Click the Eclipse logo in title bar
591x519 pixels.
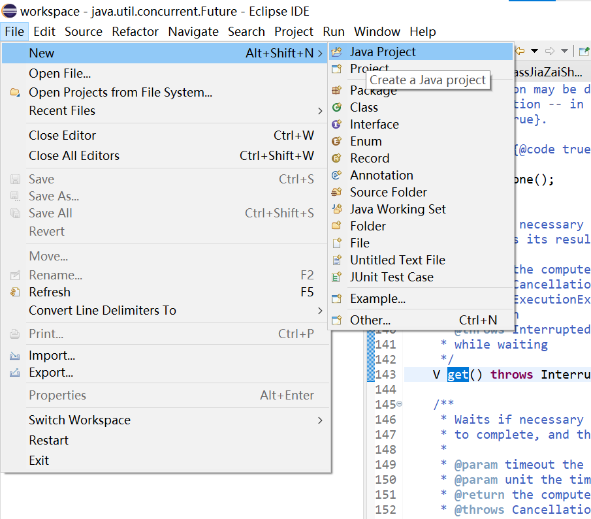[x=9, y=11]
